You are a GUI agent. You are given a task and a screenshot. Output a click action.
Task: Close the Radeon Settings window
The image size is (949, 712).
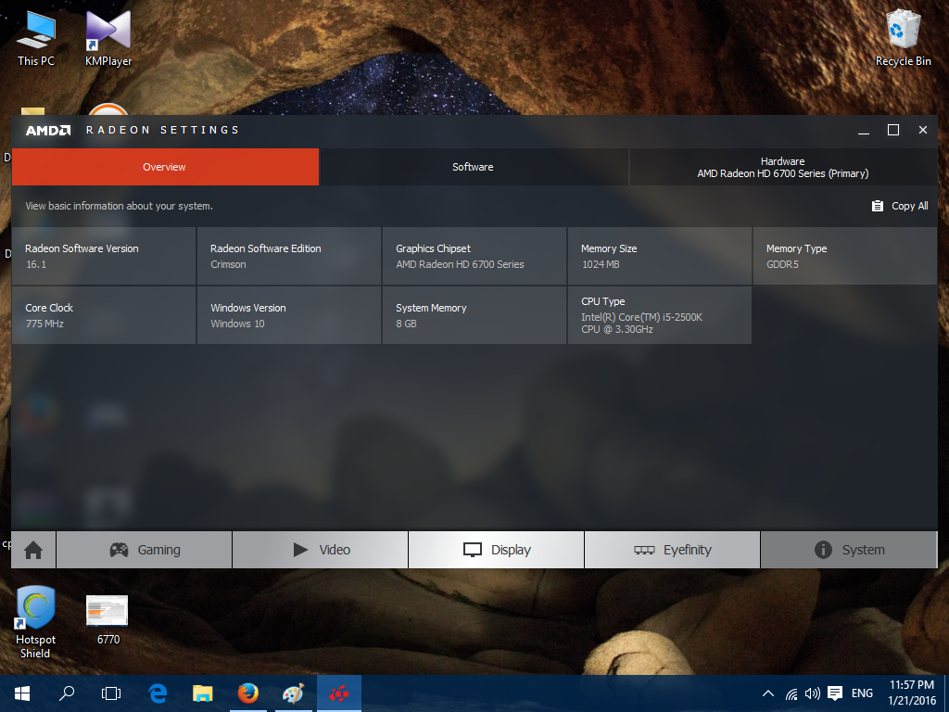pos(923,130)
